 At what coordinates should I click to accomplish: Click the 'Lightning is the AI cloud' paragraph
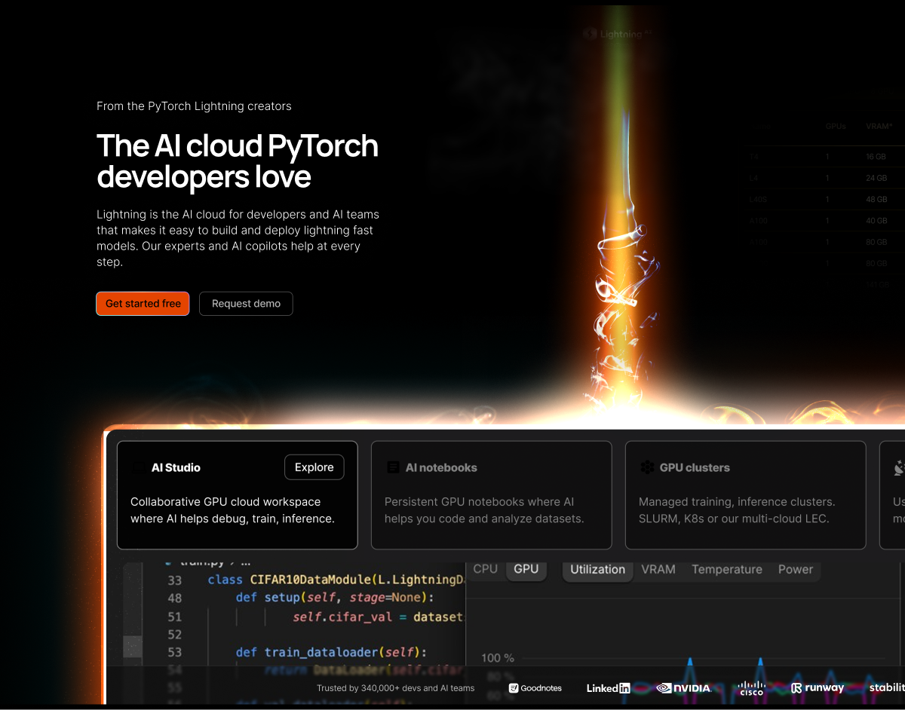pos(238,238)
